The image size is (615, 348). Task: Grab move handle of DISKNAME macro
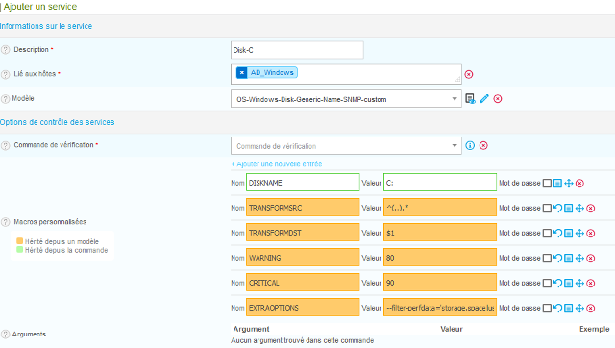pyautogui.click(x=568, y=184)
